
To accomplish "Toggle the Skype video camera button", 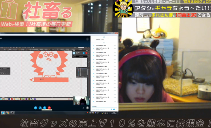I will coord(36,108).
